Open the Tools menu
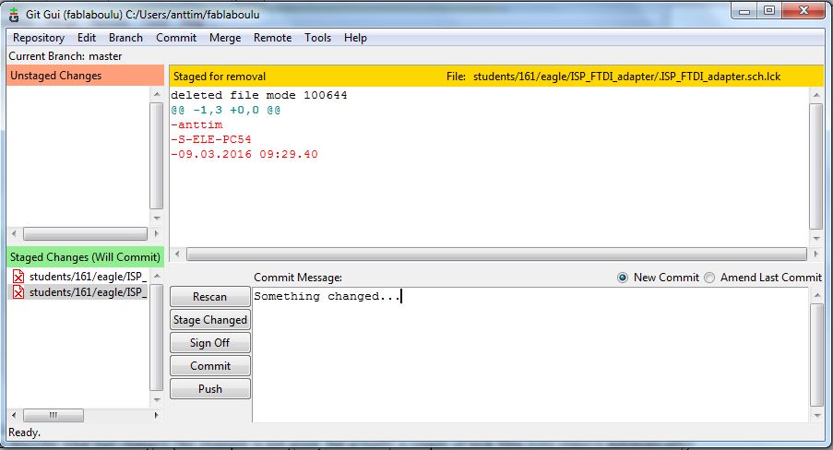The image size is (833, 450). 317,38
